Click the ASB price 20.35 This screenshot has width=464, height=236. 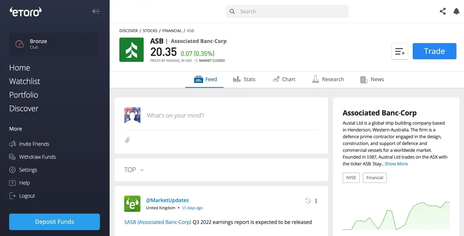click(163, 52)
